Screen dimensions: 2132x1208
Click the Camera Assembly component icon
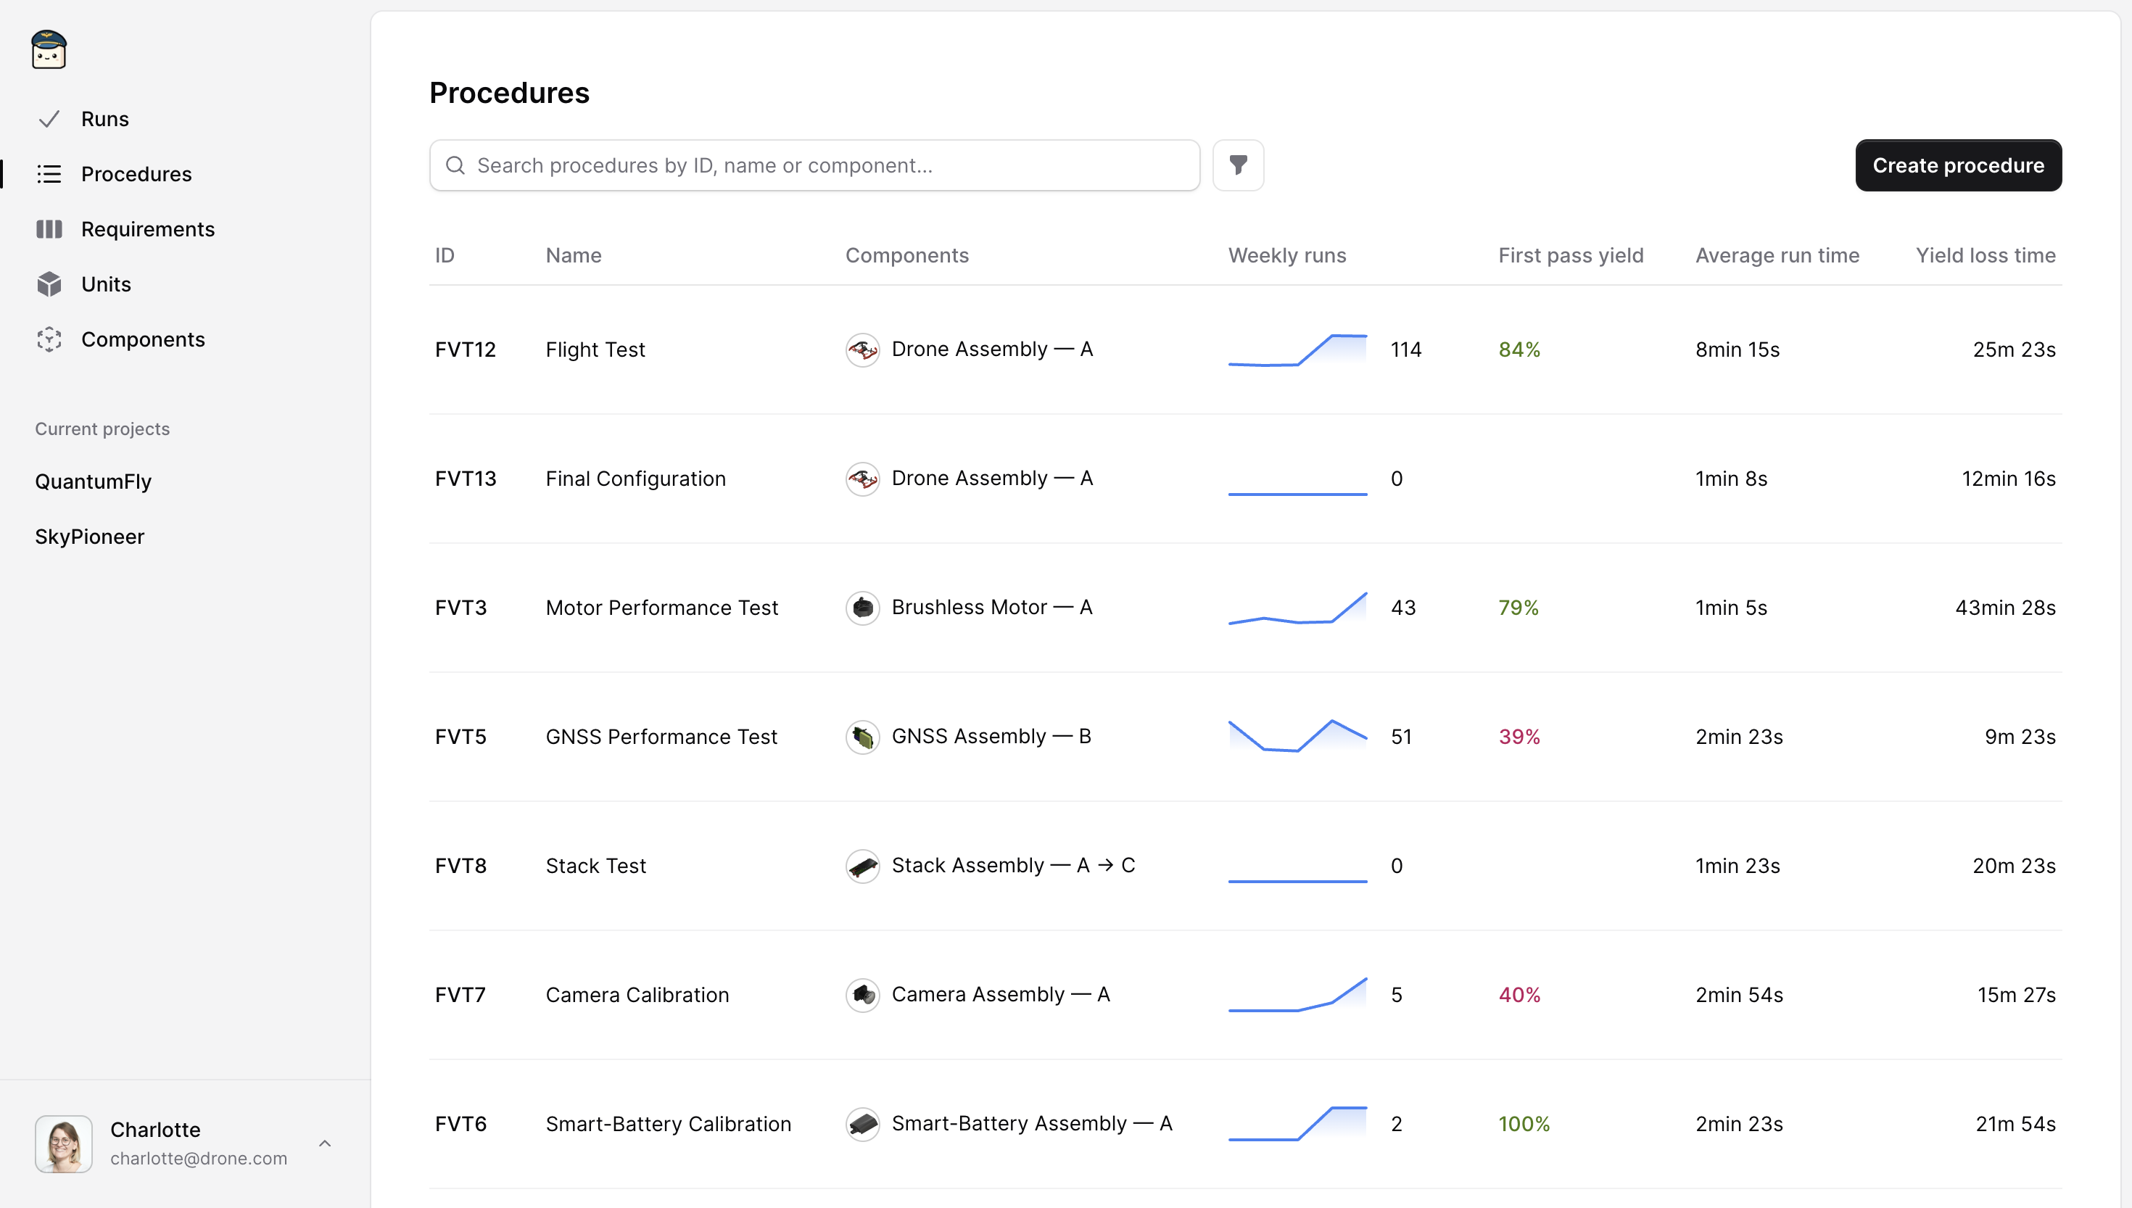[862, 995]
